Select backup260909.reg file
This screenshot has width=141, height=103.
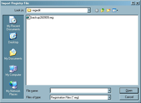click(40, 17)
